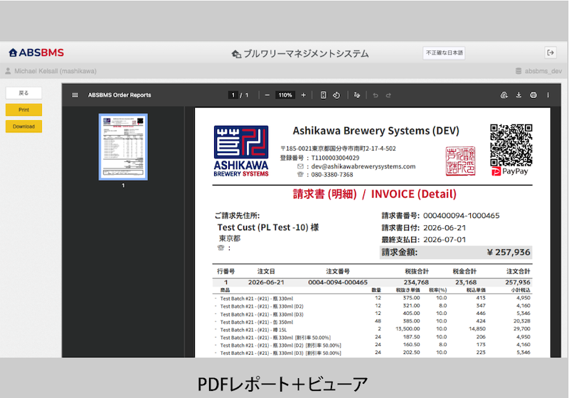Image resolution: width=569 pixels, height=398 pixels.
Task: Click the yellow Download button
Action: click(24, 127)
